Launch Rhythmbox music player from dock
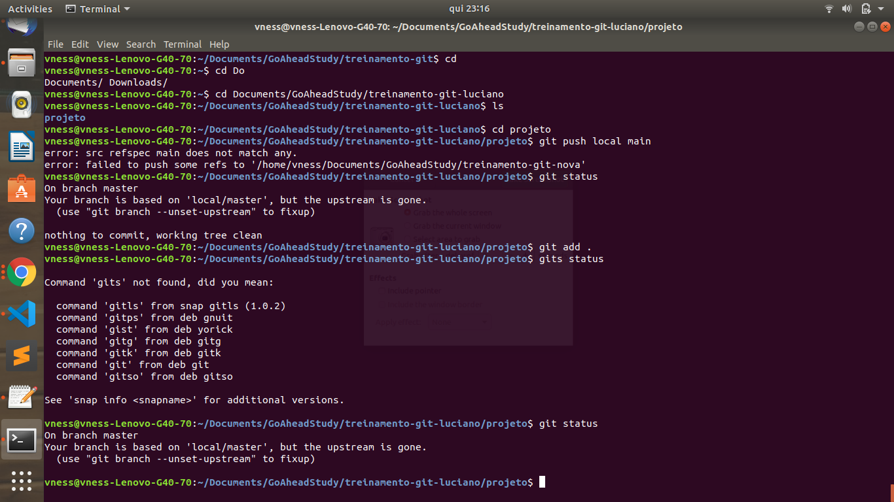This screenshot has height=502, width=894. [22, 104]
